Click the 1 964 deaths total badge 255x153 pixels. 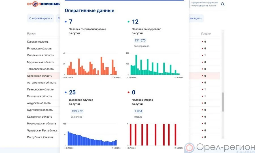tap(138, 111)
